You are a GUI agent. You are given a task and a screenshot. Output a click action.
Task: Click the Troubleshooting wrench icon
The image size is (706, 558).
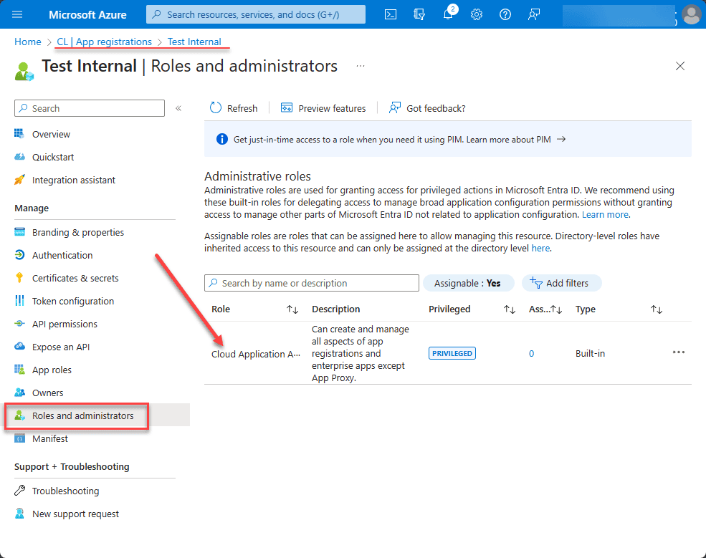pos(19,491)
